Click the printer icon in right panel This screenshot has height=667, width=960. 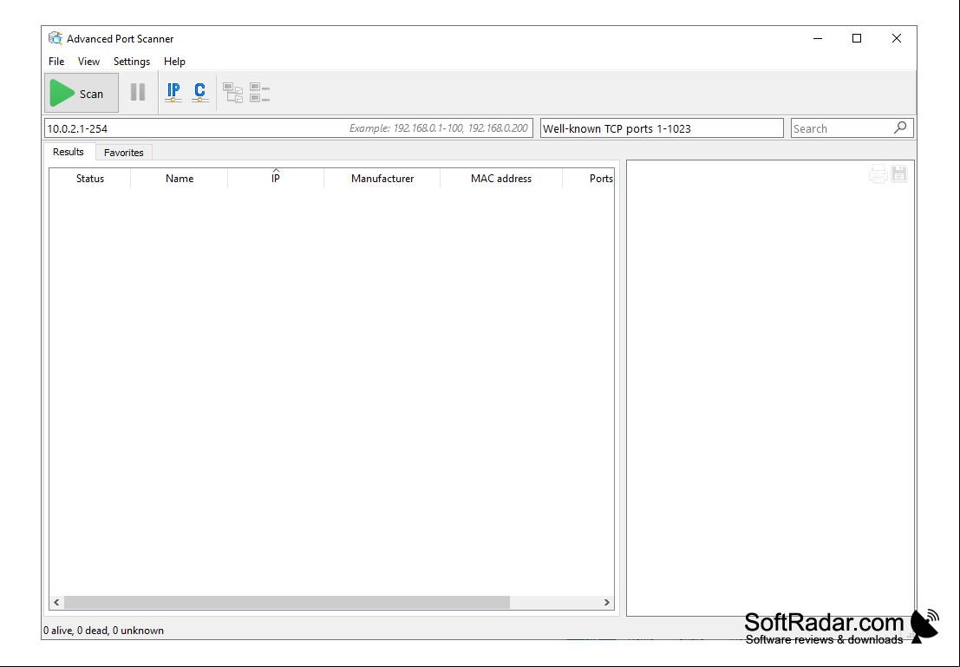(878, 174)
